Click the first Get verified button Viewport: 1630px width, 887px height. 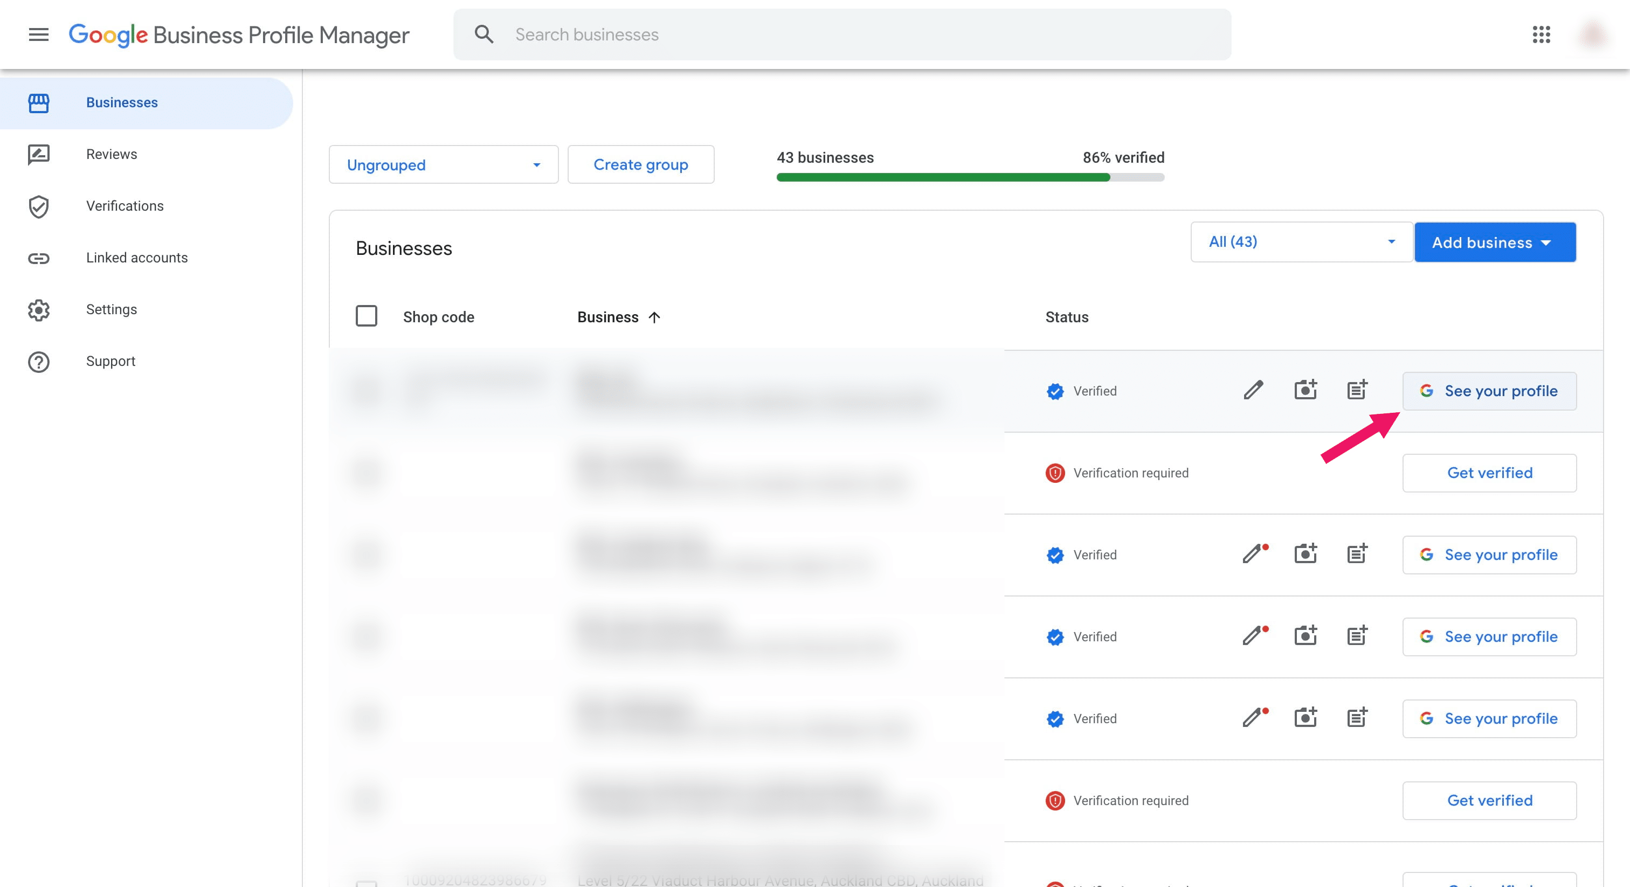point(1489,473)
